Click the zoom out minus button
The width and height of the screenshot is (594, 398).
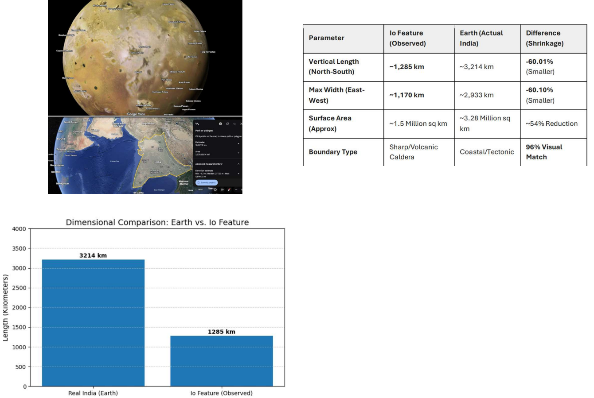tap(236, 189)
